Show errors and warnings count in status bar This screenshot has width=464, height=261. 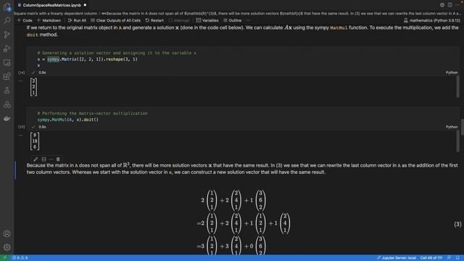click(20, 258)
